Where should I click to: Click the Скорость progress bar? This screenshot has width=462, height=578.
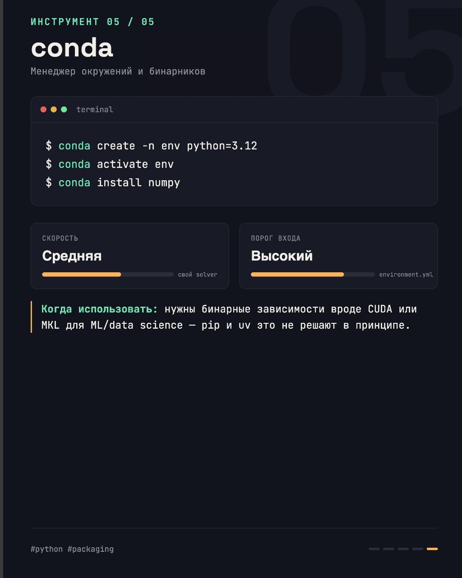coord(108,274)
